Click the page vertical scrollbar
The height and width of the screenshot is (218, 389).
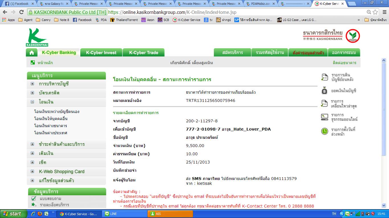tap(384, 133)
